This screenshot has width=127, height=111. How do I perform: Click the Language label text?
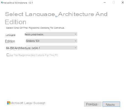pyautogui.click(x=10, y=35)
